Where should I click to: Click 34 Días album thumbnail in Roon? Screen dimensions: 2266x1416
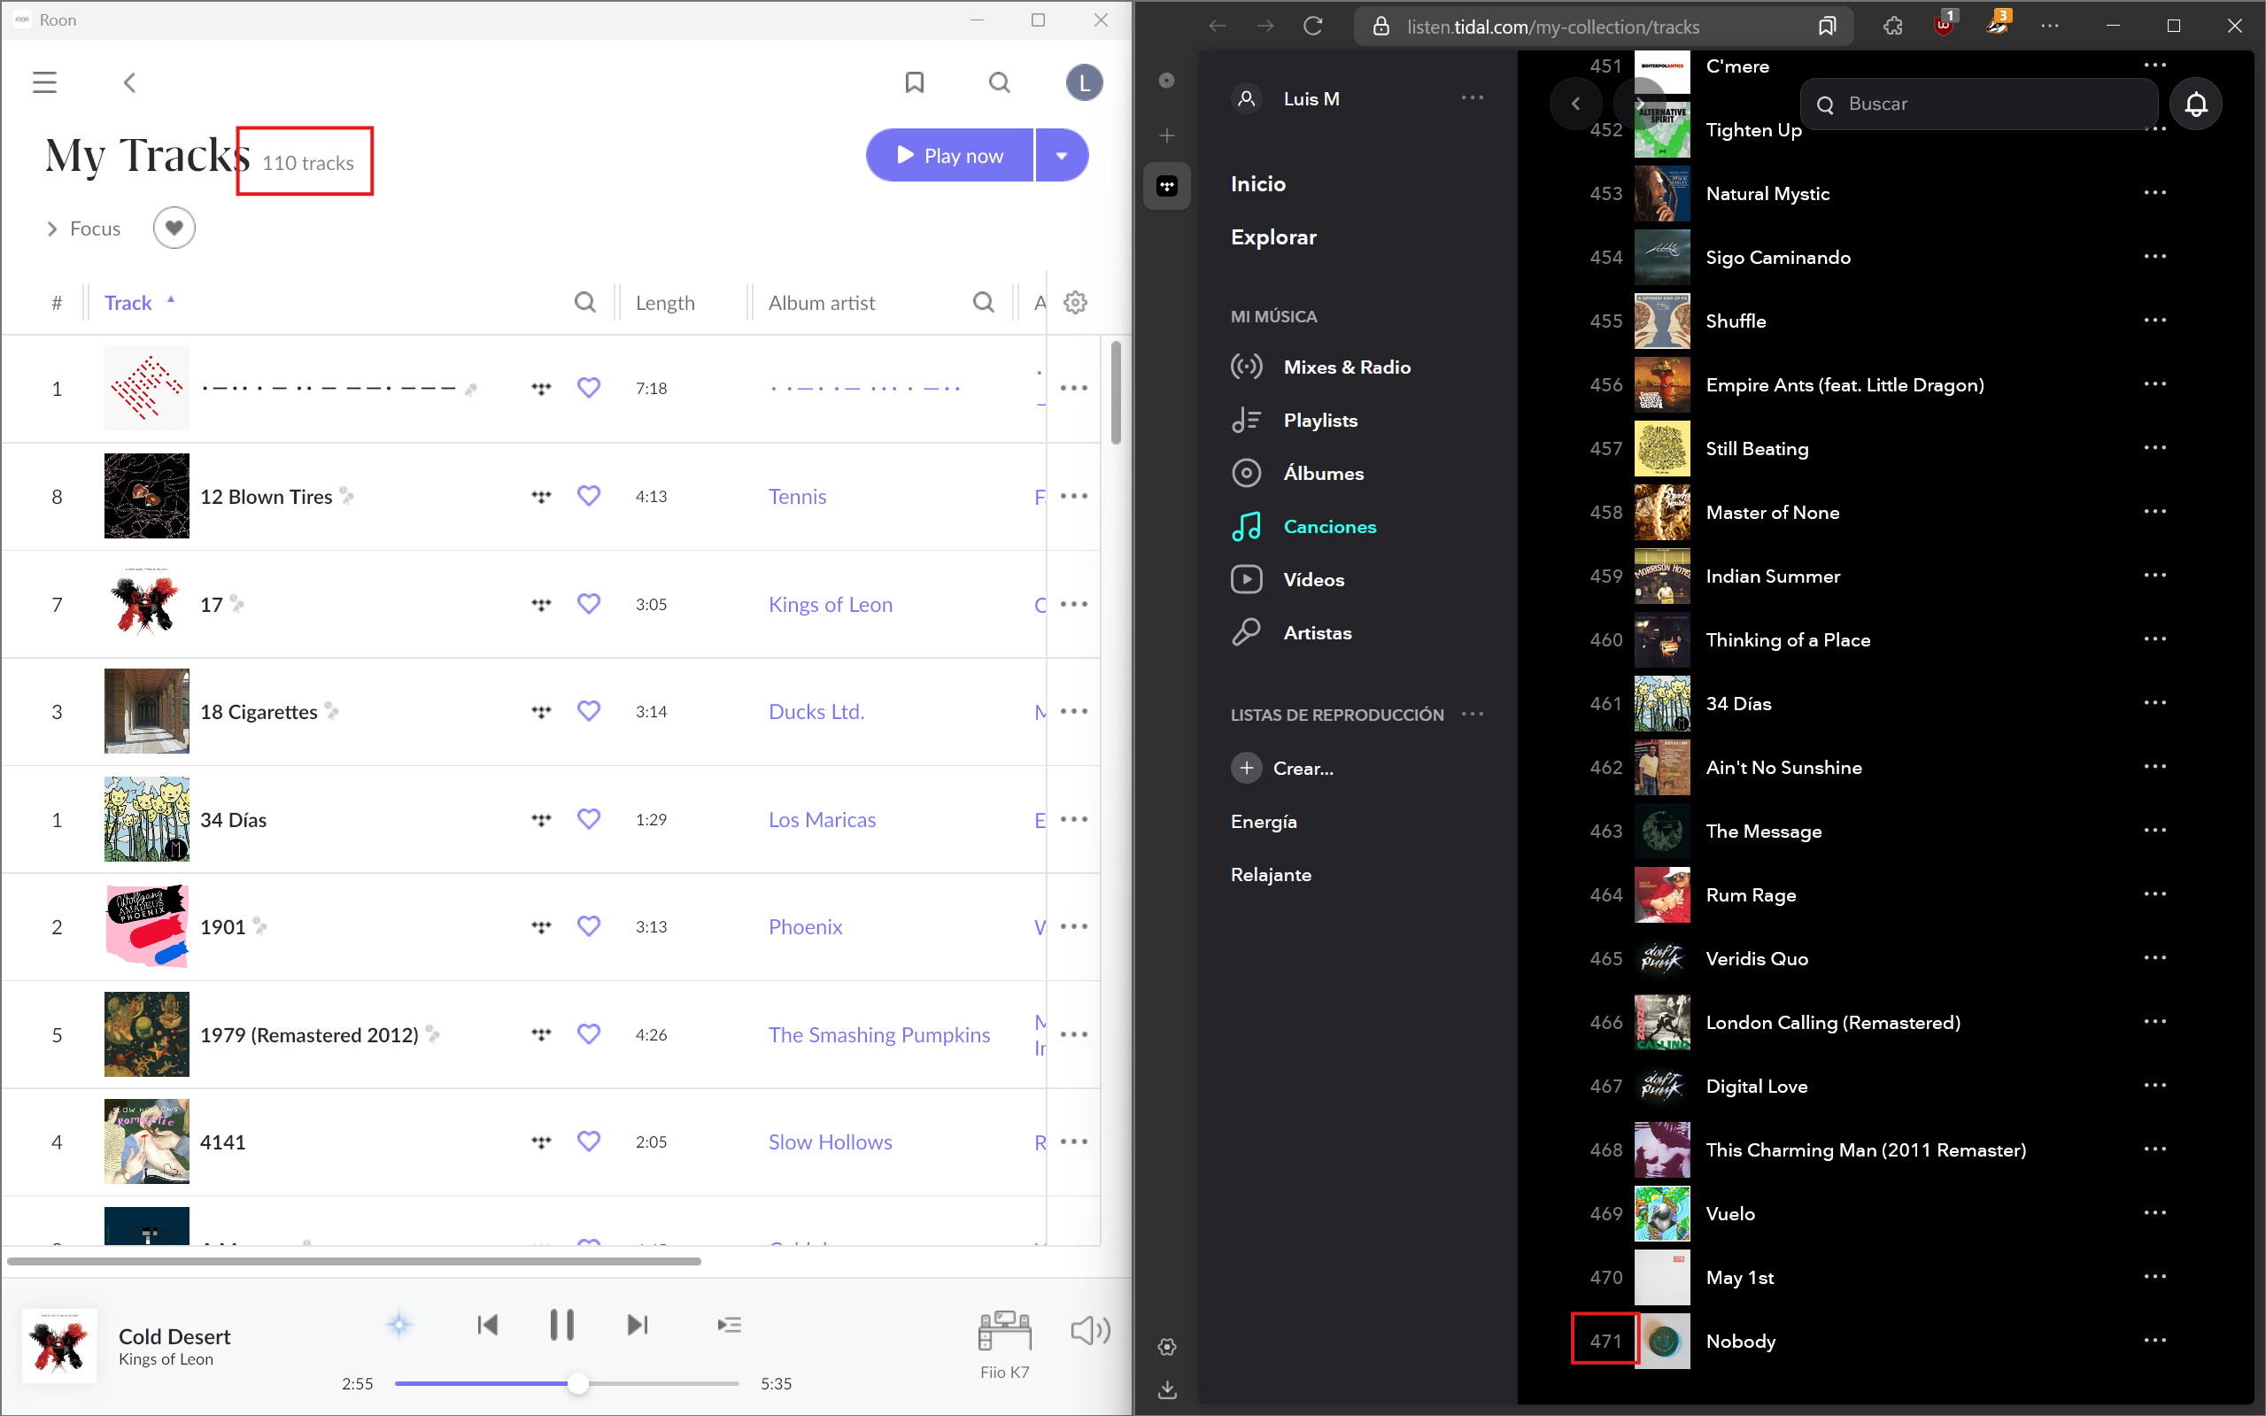[147, 819]
